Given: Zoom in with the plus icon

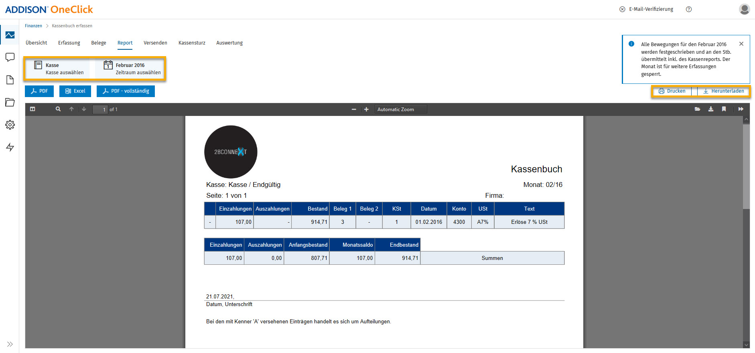Looking at the screenshot, I should point(366,109).
